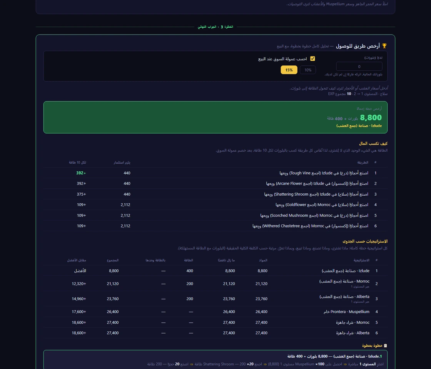Click the بالطاقة وحدها column header

[155, 260]
